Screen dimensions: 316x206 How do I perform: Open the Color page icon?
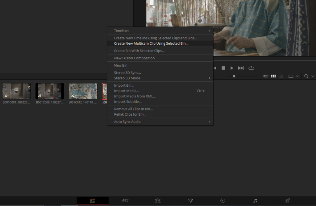[222, 201]
